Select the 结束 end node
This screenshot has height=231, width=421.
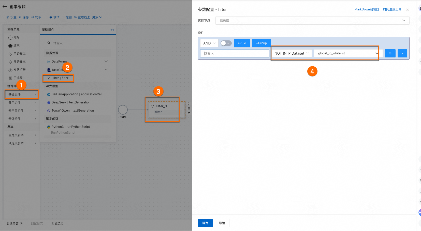14,45
